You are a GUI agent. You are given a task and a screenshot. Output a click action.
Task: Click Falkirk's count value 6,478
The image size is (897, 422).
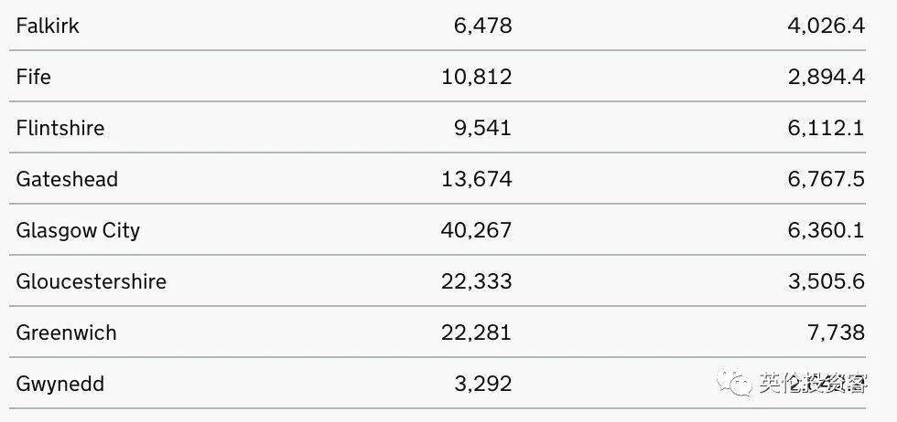click(x=483, y=26)
